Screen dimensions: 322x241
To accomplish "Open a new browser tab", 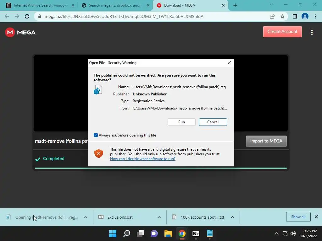I will [x=235, y=5].
